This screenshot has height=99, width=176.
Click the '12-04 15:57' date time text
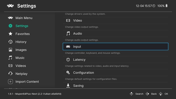144,6
